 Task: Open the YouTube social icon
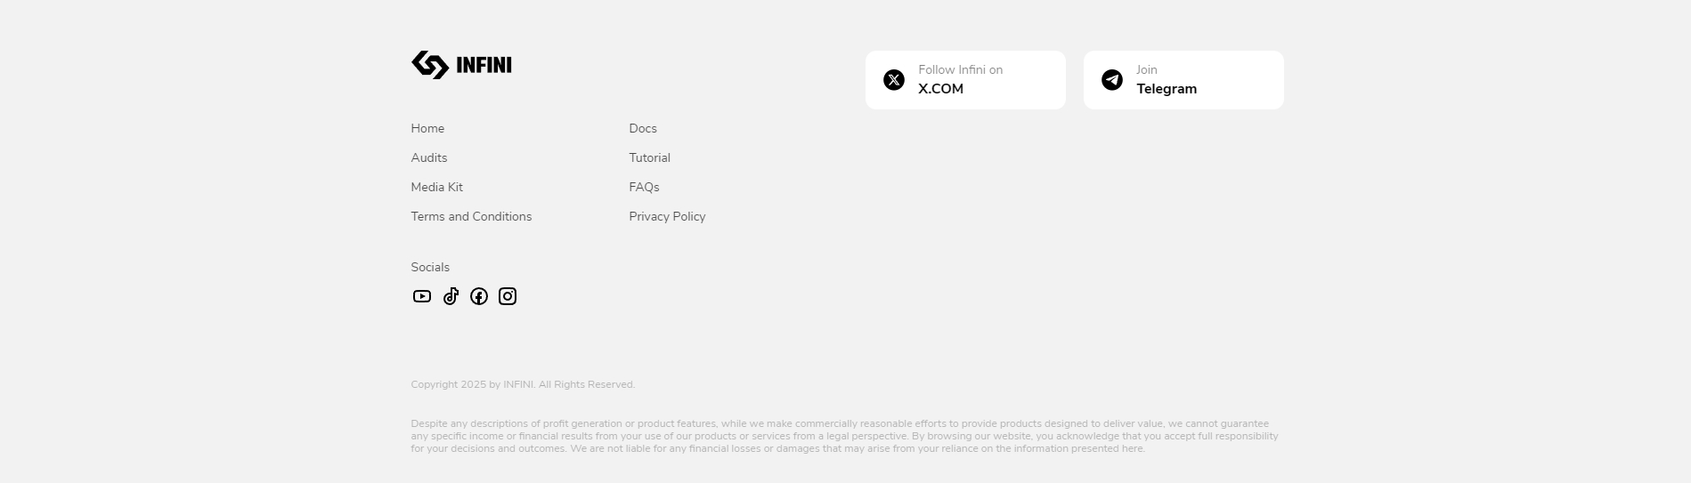(x=422, y=296)
